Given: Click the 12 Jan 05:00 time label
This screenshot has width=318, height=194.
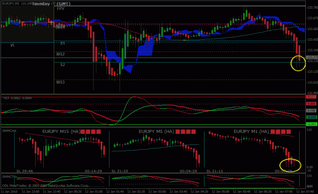Looking at the screenshot, I should (x=220, y=191).
